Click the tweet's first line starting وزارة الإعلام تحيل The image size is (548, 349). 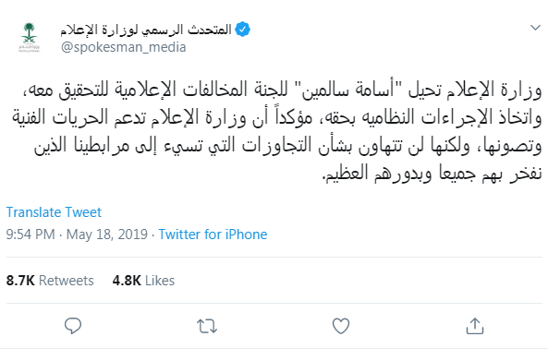(282, 90)
